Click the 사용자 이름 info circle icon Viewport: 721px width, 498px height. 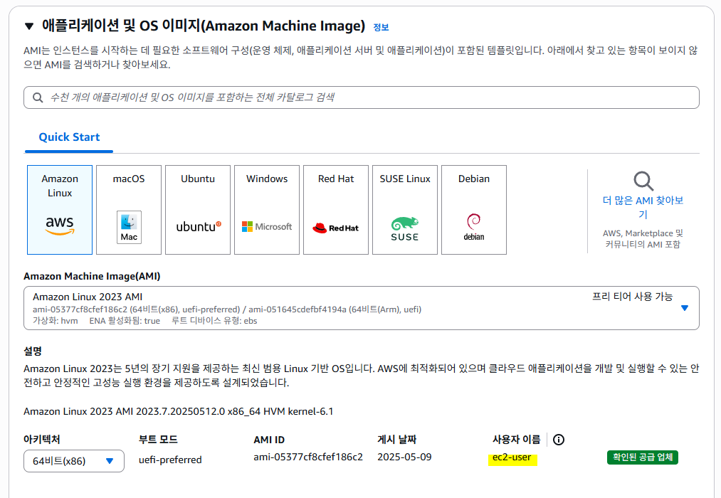point(559,440)
